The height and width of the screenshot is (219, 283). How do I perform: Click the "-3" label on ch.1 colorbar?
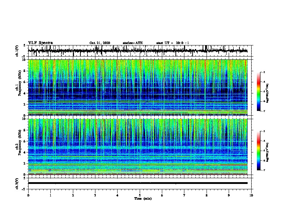tap(263, 72)
